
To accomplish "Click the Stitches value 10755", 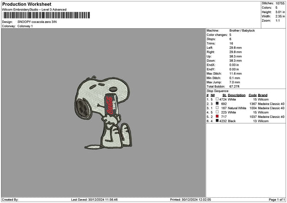I will click(x=280, y=3).
